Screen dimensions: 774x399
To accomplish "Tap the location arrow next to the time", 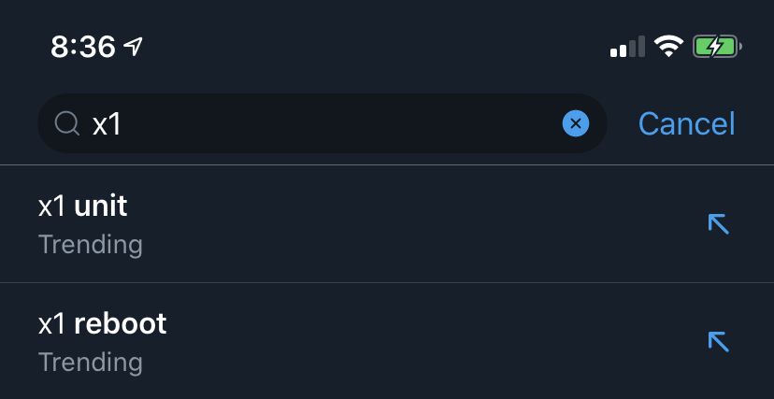I will [135, 46].
